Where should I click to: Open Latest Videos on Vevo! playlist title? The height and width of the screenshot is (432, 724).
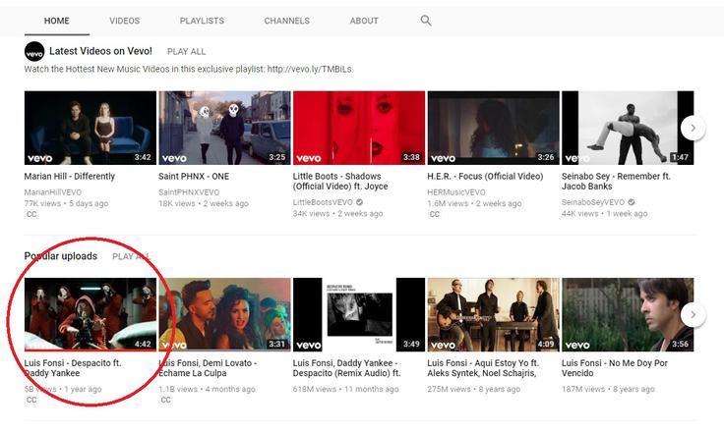click(100, 51)
